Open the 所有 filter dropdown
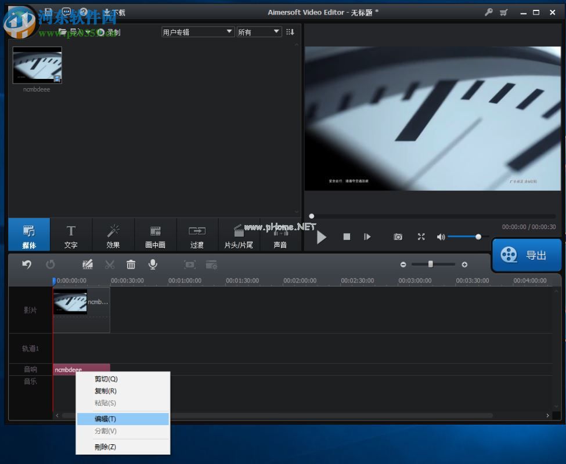Image resolution: width=566 pixels, height=464 pixels. coord(258,32)
